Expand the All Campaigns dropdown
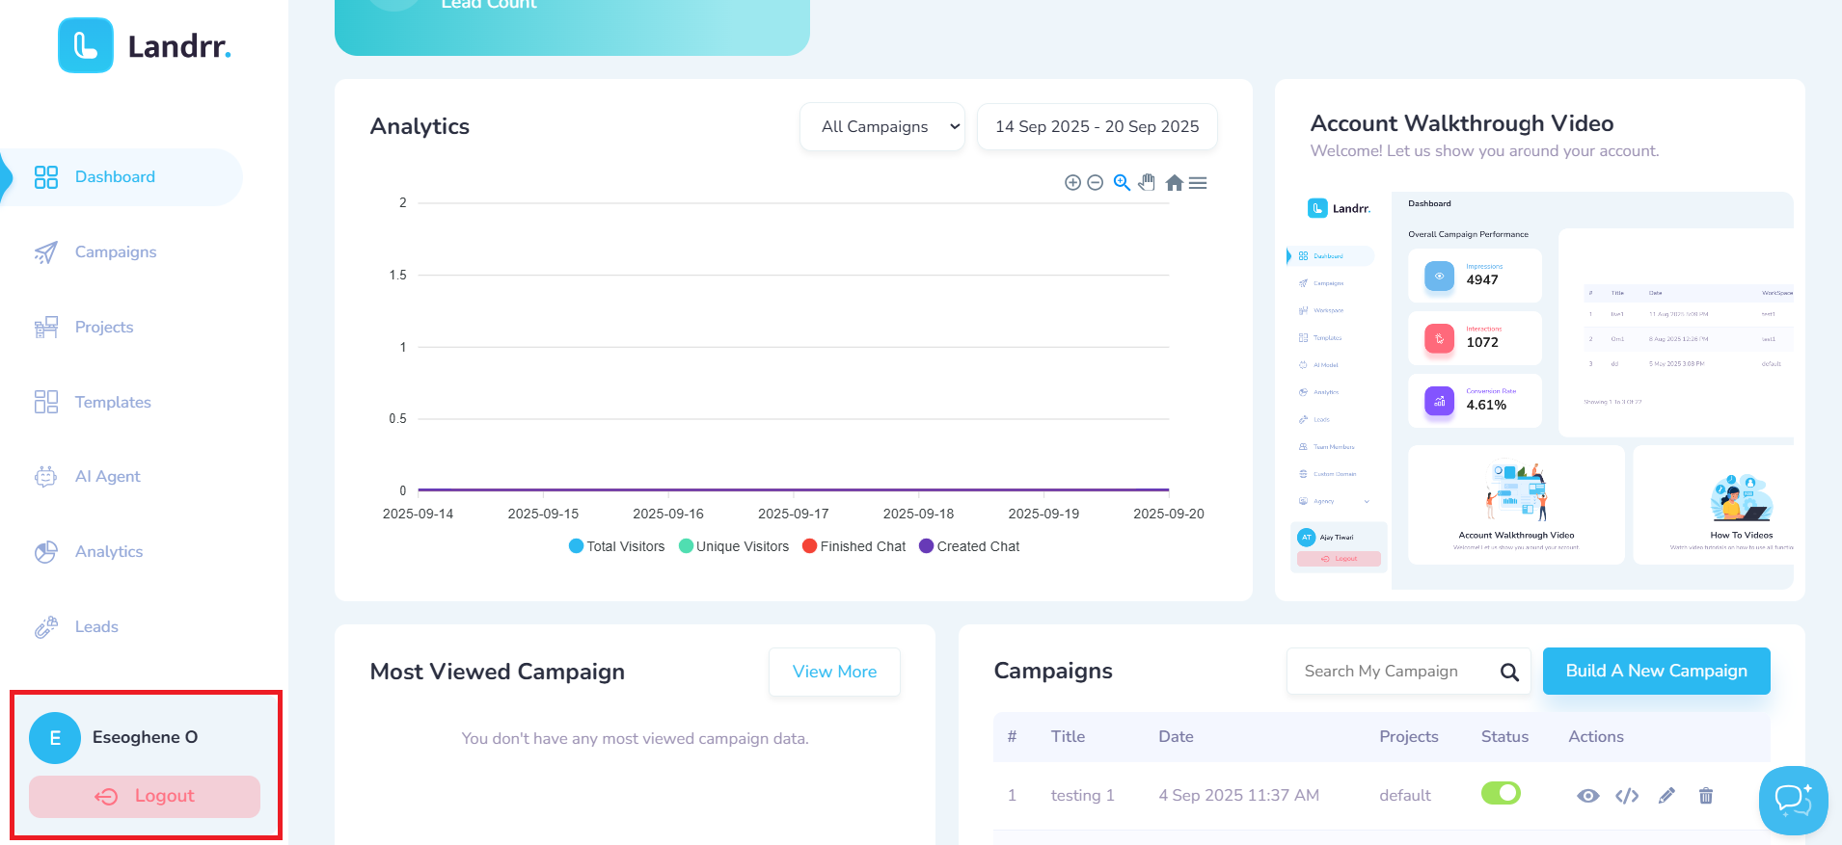The image size is (1842, 845). 882,127
